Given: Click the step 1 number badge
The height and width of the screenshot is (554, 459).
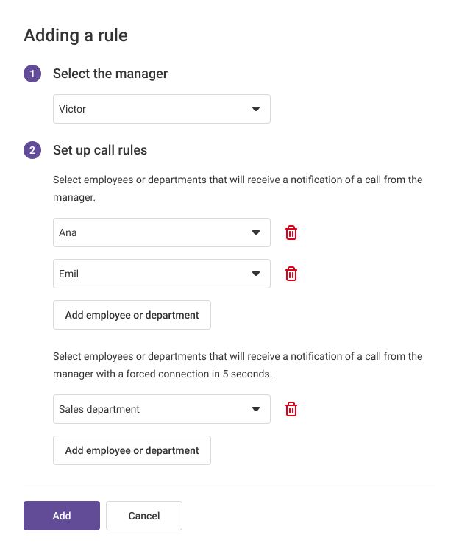Looking at the screenshot, I should point(32,74).
